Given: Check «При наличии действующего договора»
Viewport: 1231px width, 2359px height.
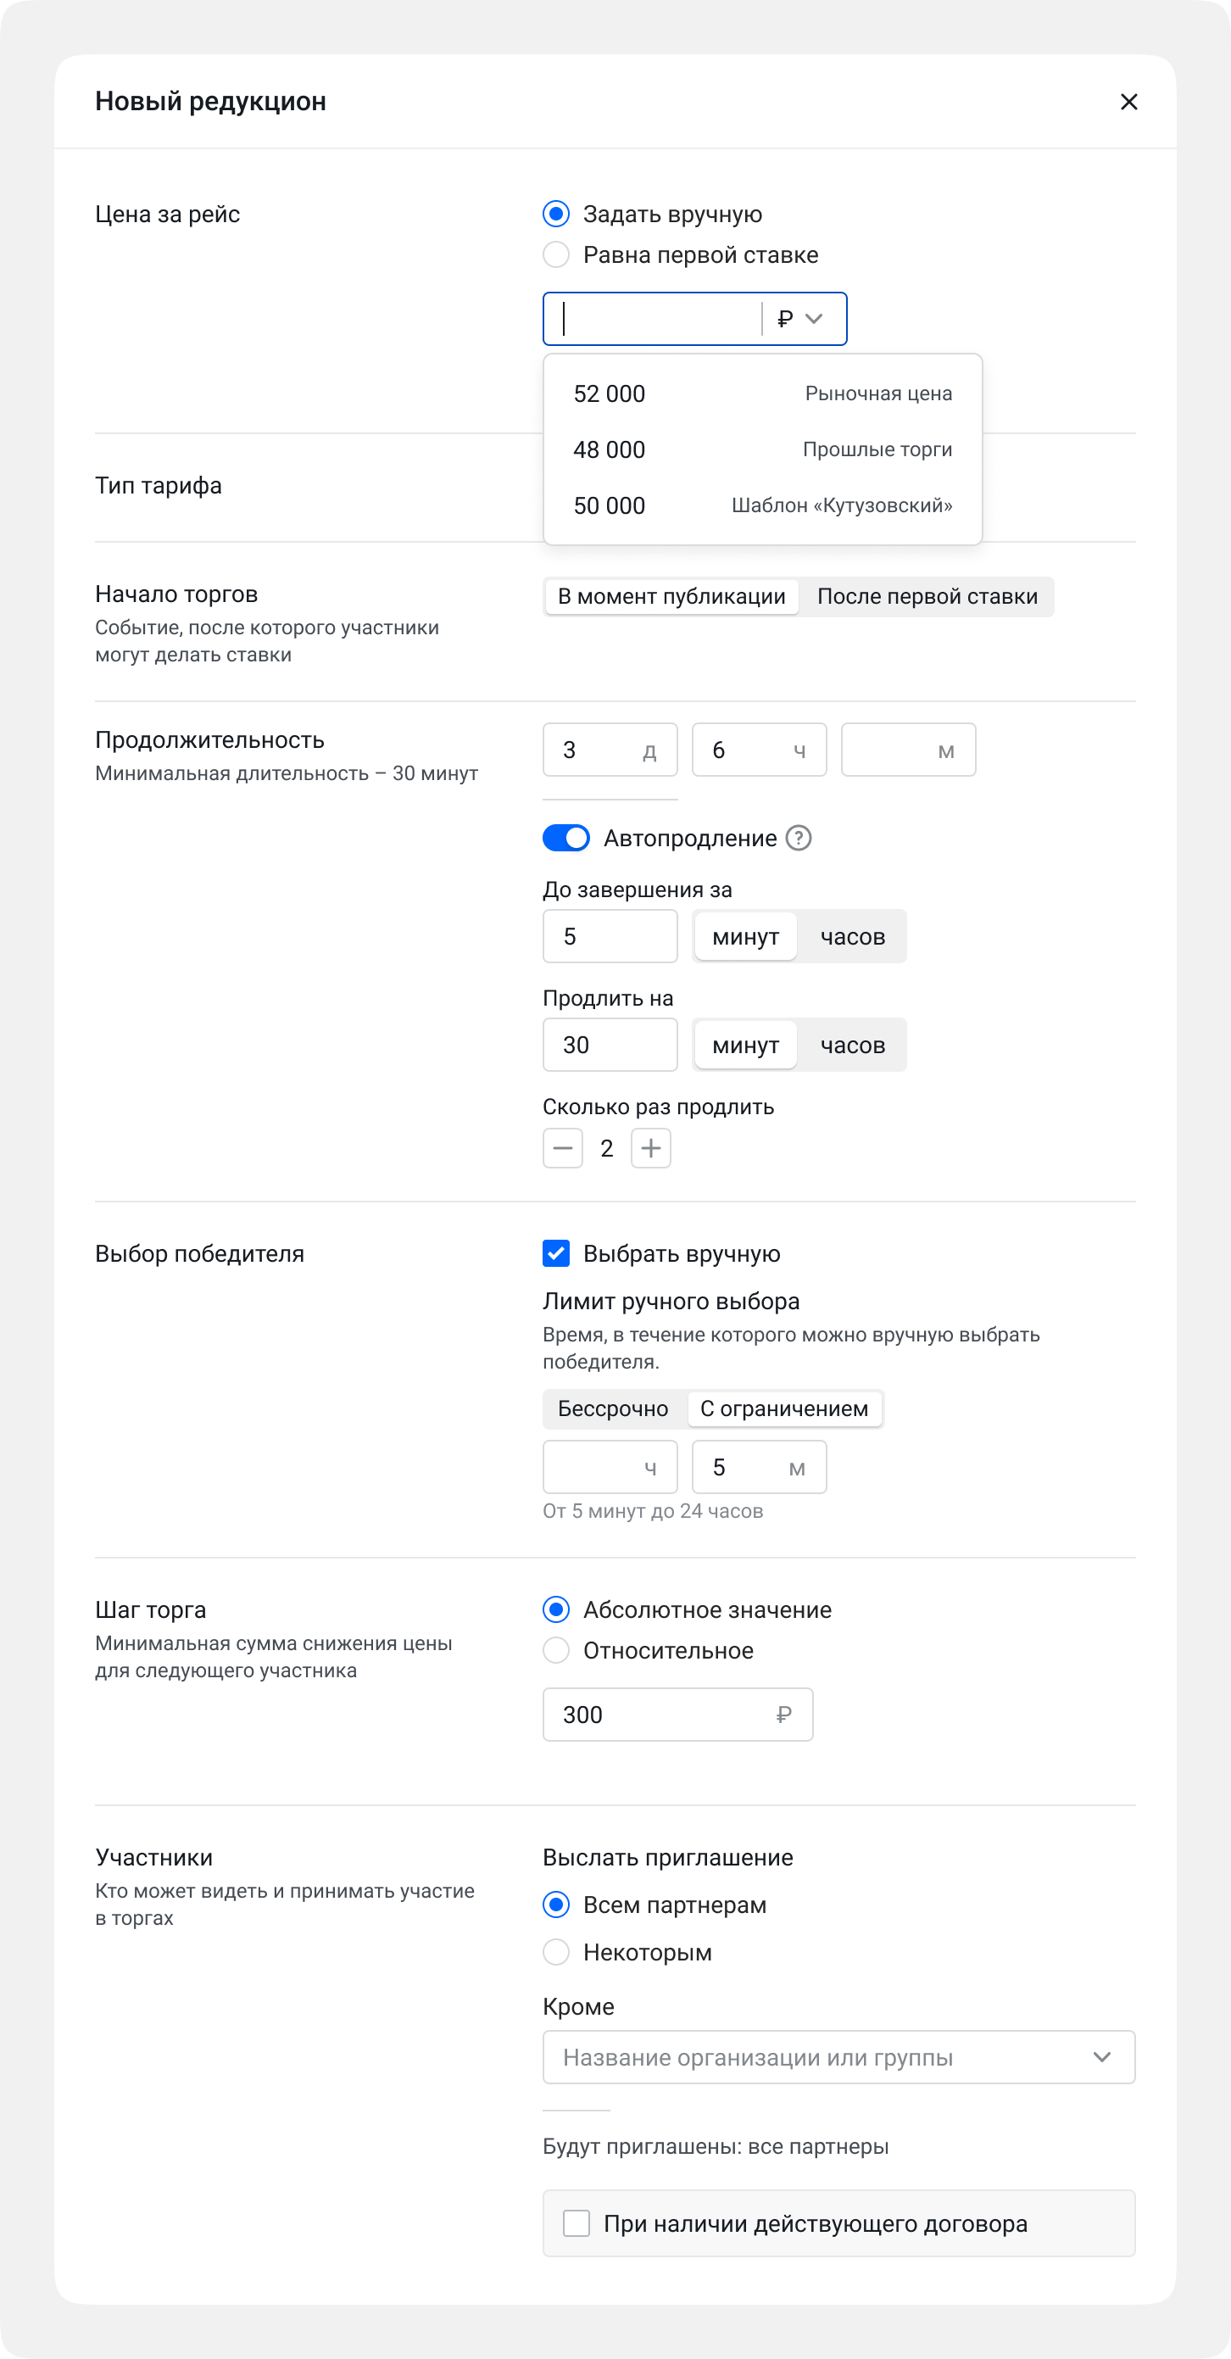Looking at the screenshot, I should pos(577,2223).
